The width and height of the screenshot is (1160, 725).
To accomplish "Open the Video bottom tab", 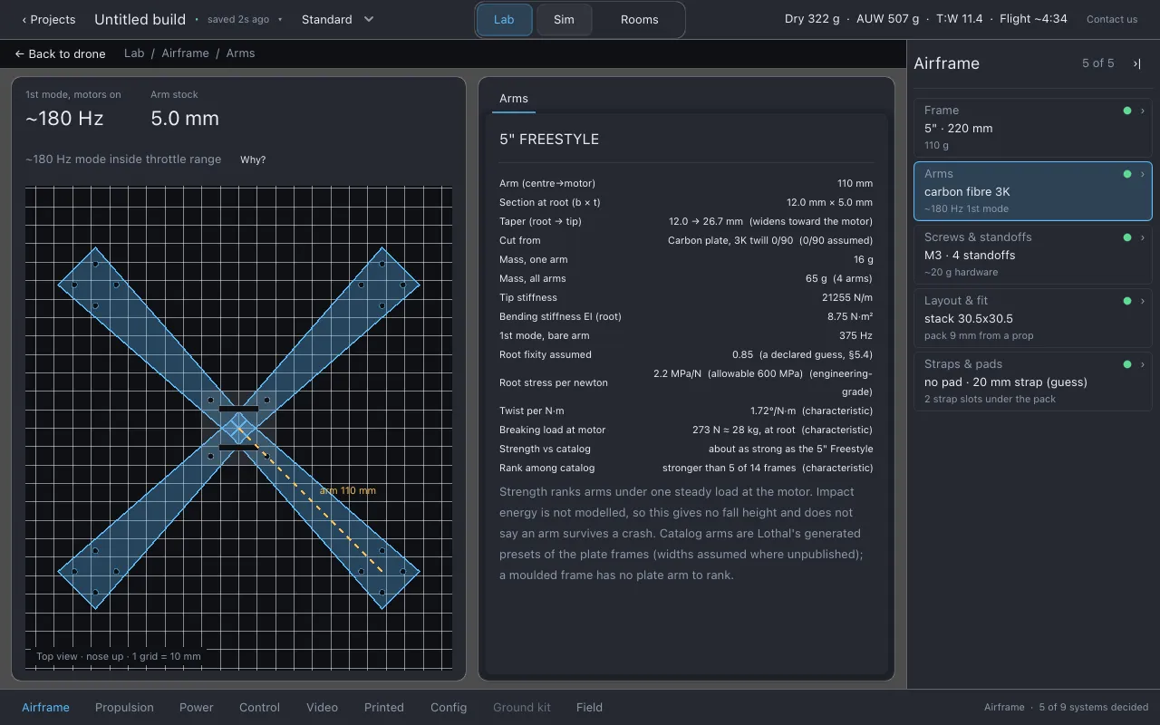I will (x=322, y=708).
